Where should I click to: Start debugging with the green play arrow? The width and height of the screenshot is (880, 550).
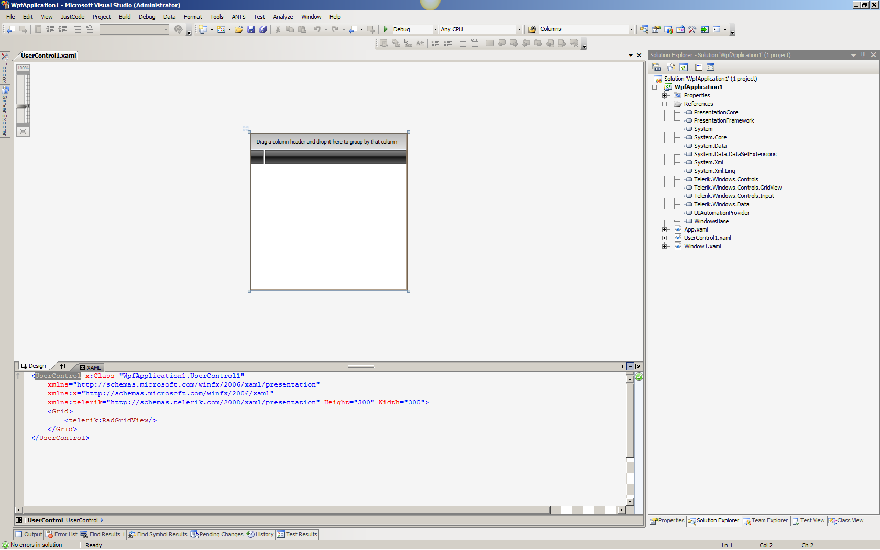pos(386,29)
